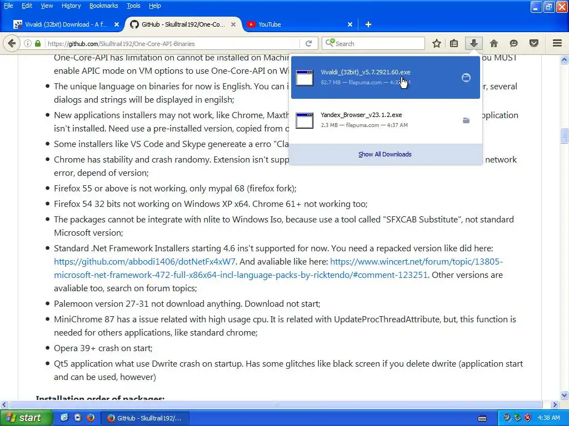Click vertical scrollbar down arrow
Screen dimensions: 569x426
tap(564, 395)
